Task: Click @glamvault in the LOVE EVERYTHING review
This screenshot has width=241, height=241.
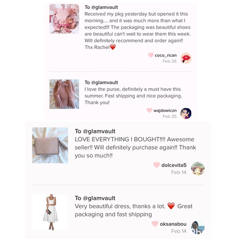Action: click(99, 131)
